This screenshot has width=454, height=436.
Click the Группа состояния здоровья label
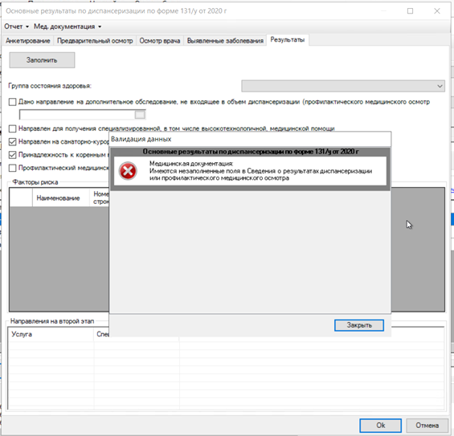tap(50, 86)
